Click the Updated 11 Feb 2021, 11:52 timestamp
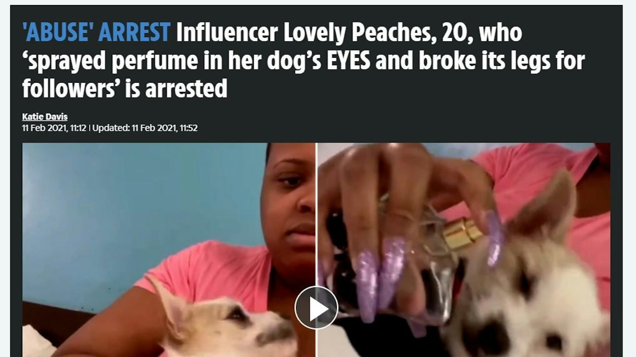Image resolution: width=636 pixels, height=357 pixels. [145, 128]
